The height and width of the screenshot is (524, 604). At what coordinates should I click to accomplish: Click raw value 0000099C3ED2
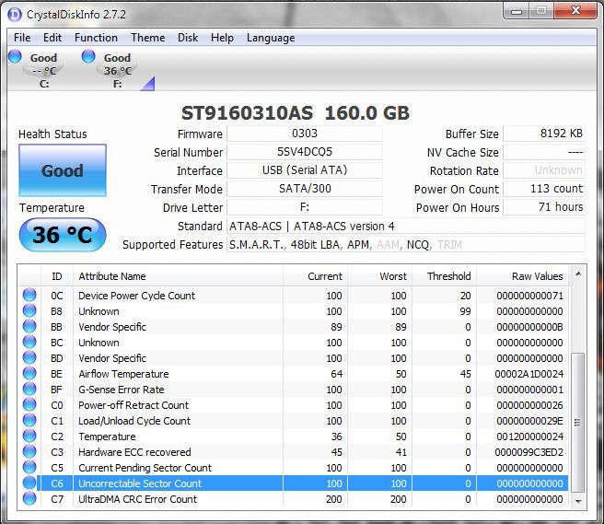tap(528, 452)
